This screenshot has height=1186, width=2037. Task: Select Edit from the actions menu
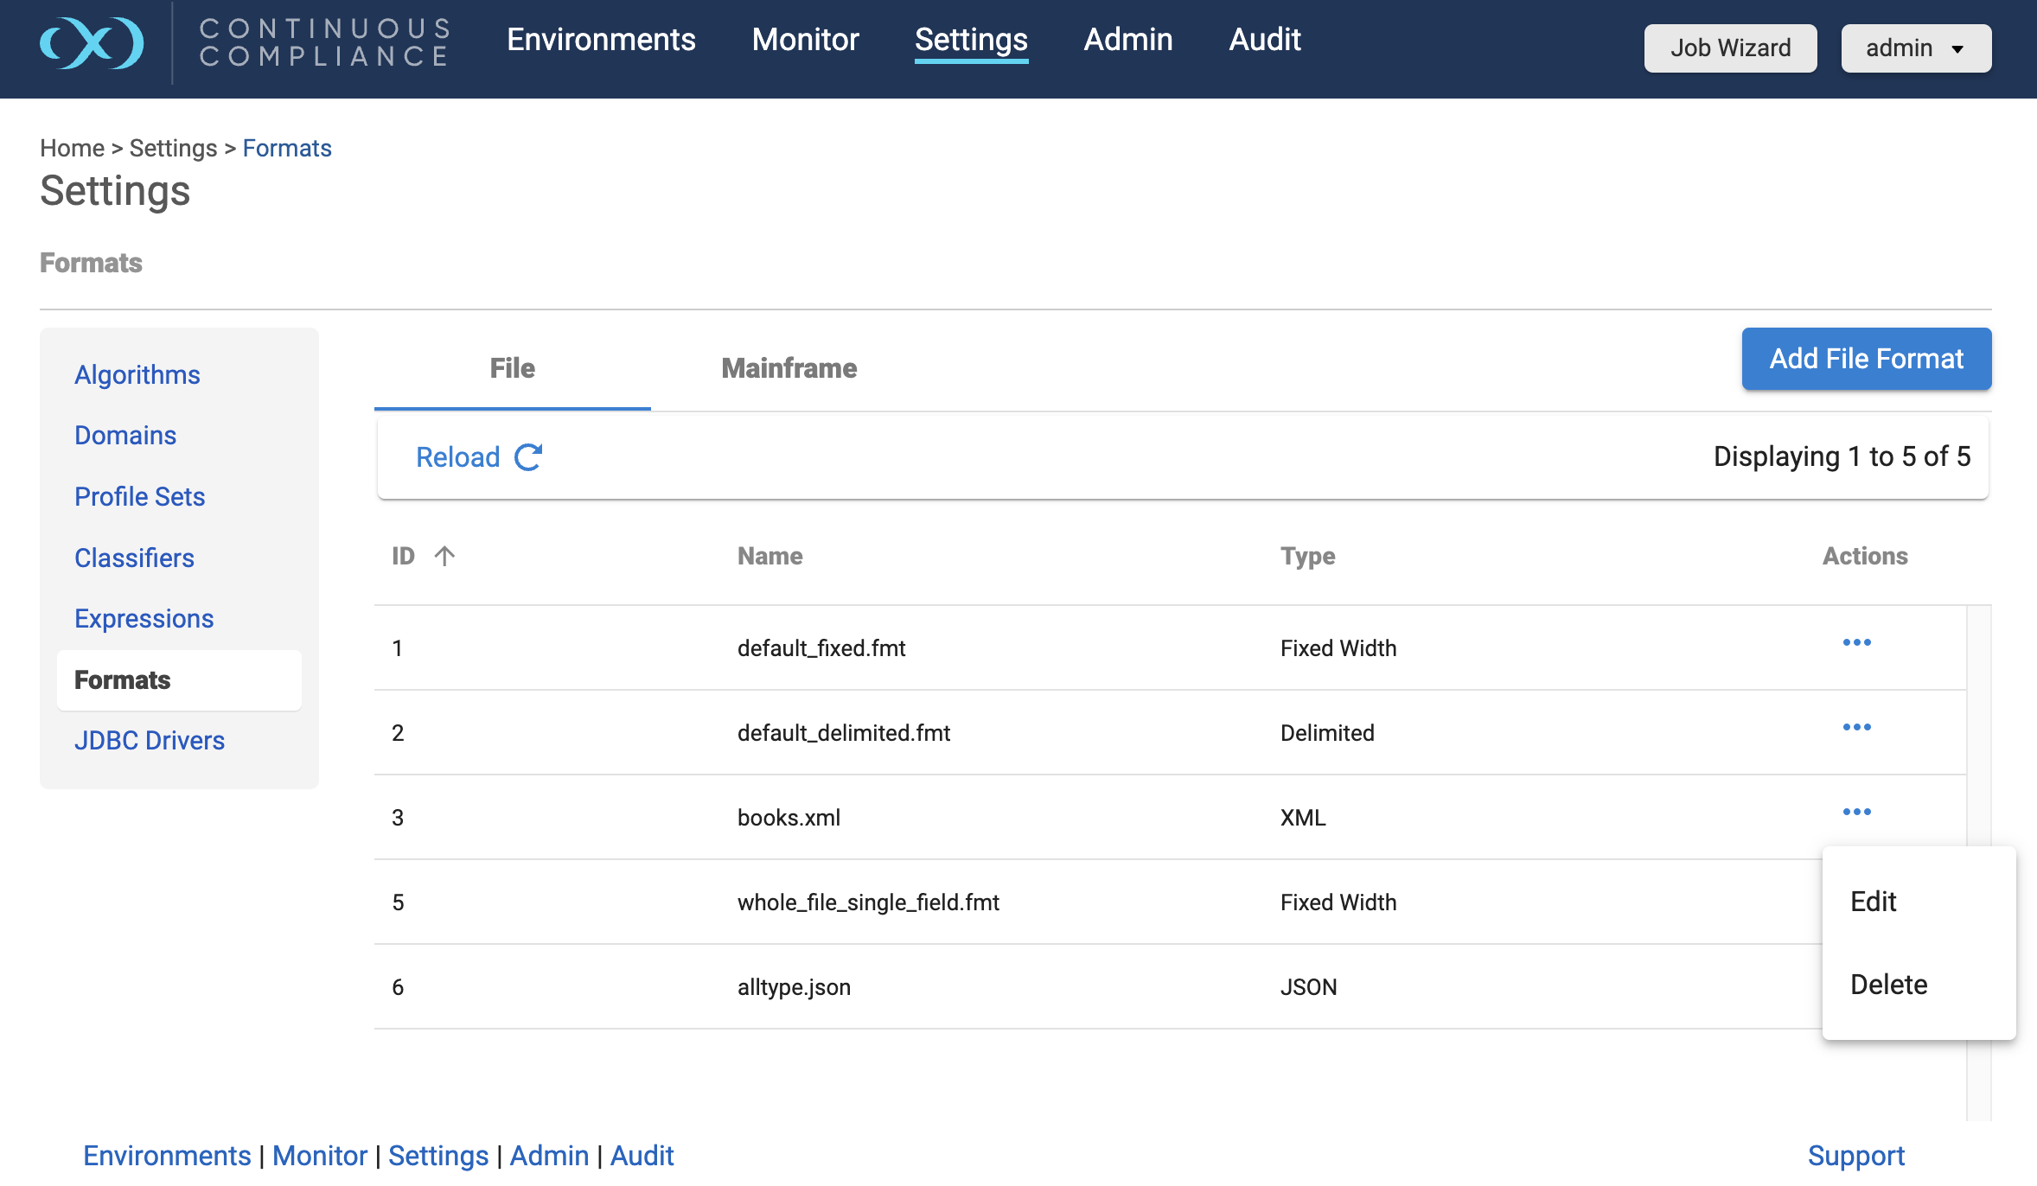click(1873, 902)
